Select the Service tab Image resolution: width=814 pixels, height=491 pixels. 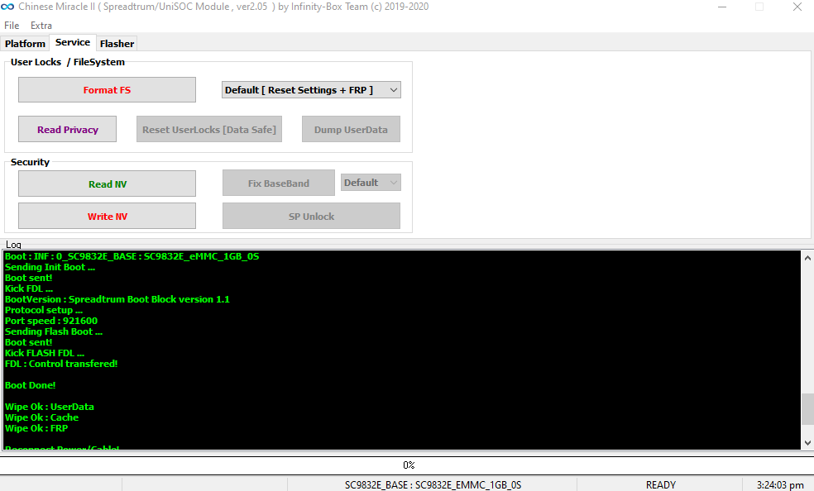(x=73, y=42)
